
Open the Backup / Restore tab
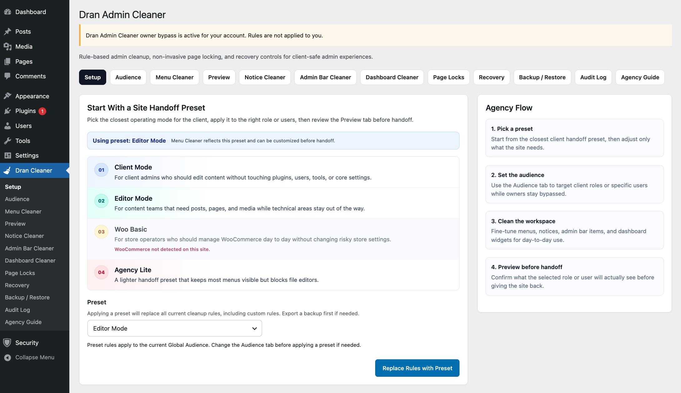tap(542, 77)
